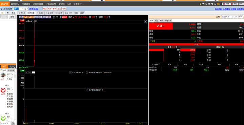Click the stock code input field showing 6547

[18, 9]
